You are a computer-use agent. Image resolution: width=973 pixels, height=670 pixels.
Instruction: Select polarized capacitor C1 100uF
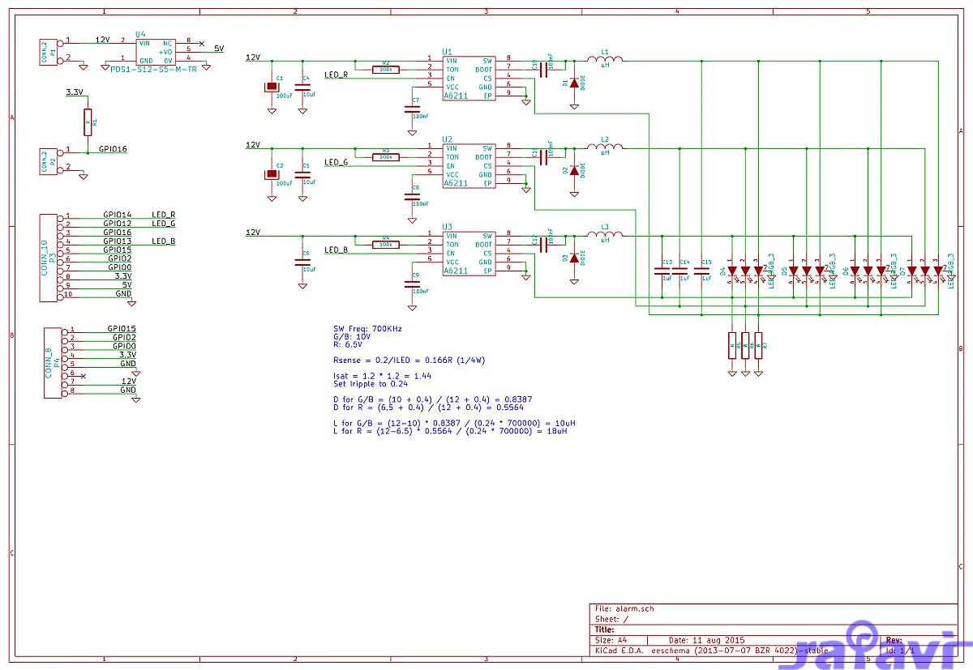tap(272, 87)
